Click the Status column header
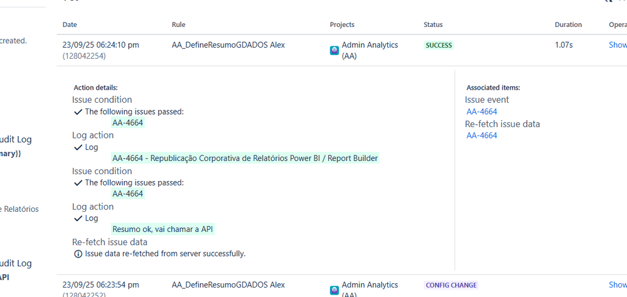The image size is (627, 297). (433, 25)
